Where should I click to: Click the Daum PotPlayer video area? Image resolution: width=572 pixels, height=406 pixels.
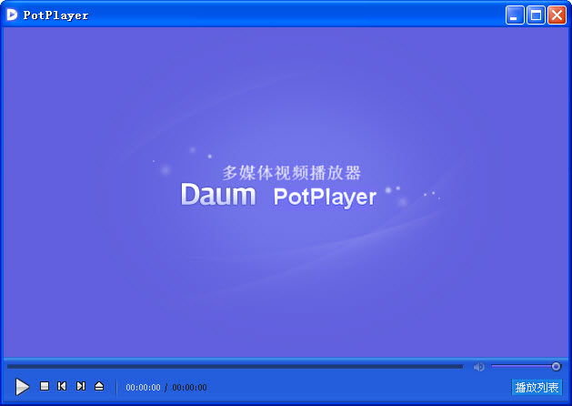coord(286,192)
